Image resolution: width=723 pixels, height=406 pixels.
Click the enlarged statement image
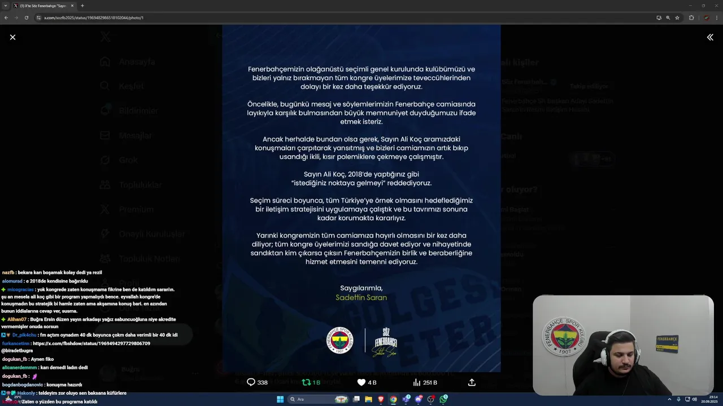361,198
